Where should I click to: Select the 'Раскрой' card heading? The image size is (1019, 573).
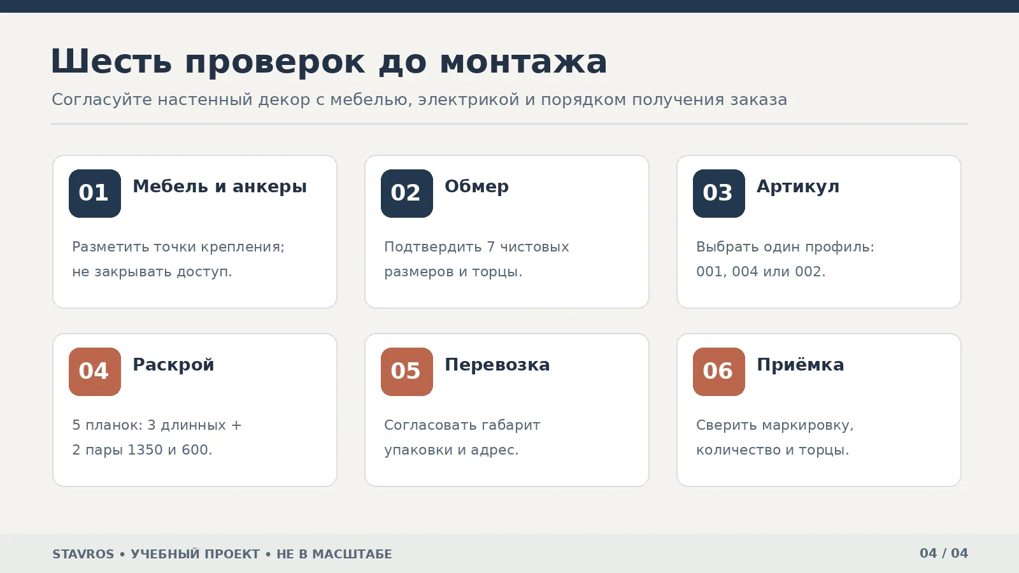[173, 365]
